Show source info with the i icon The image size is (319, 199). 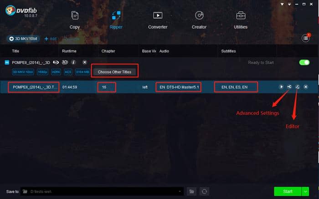[74, 62]
